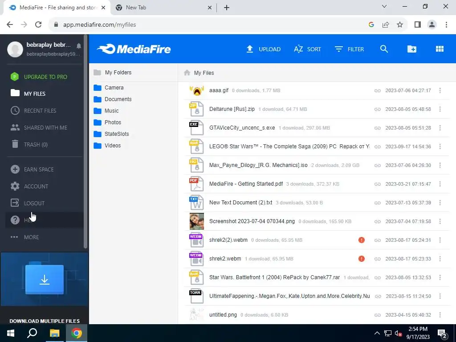Select Star Wars. Battlefront 1 rar file
The image size is (456, 342).
click(274, 277)
